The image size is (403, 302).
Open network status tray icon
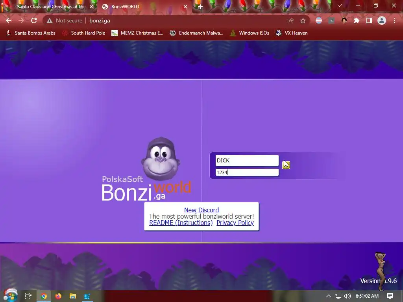(x=338, y=296)
